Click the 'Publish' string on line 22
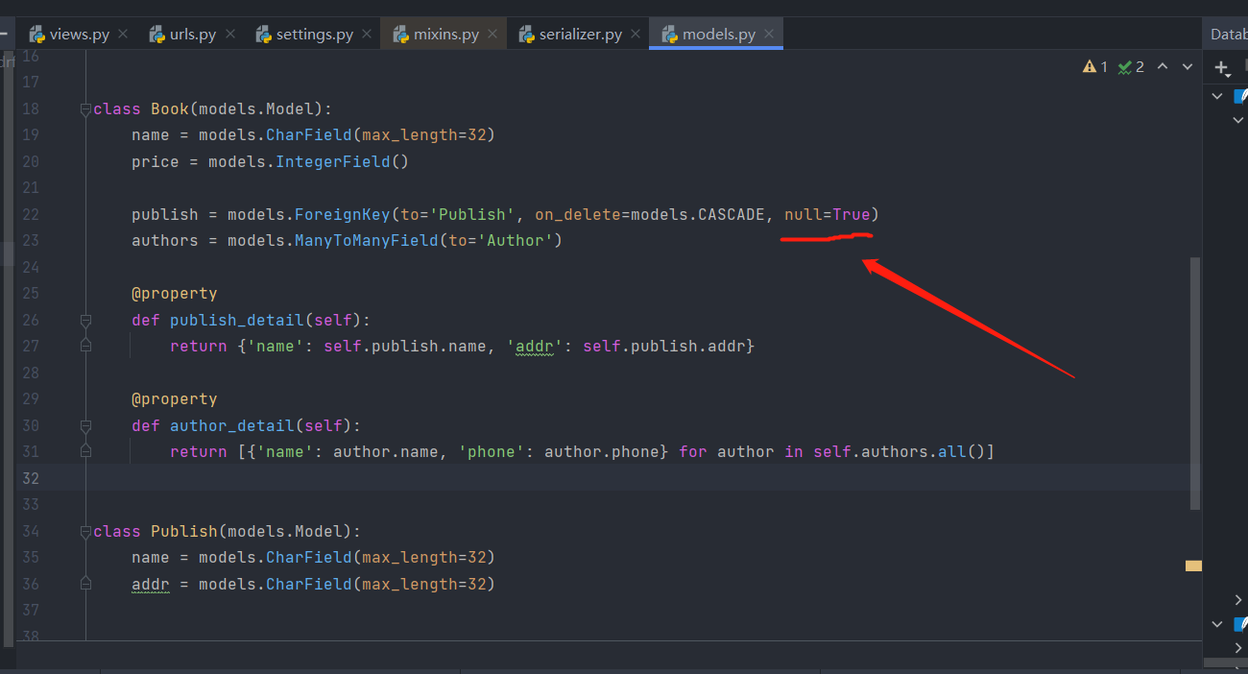 [472, 214]
